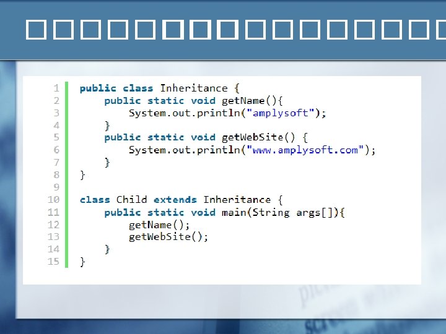Click the "getName();" call on line 12

click(159, 225)
